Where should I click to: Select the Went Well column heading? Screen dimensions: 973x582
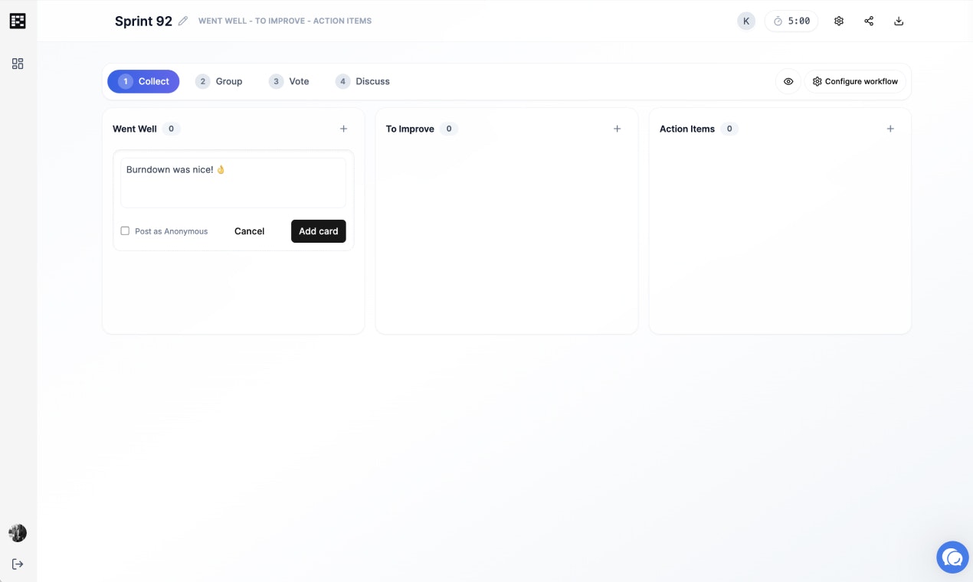[x=135, y=129]
